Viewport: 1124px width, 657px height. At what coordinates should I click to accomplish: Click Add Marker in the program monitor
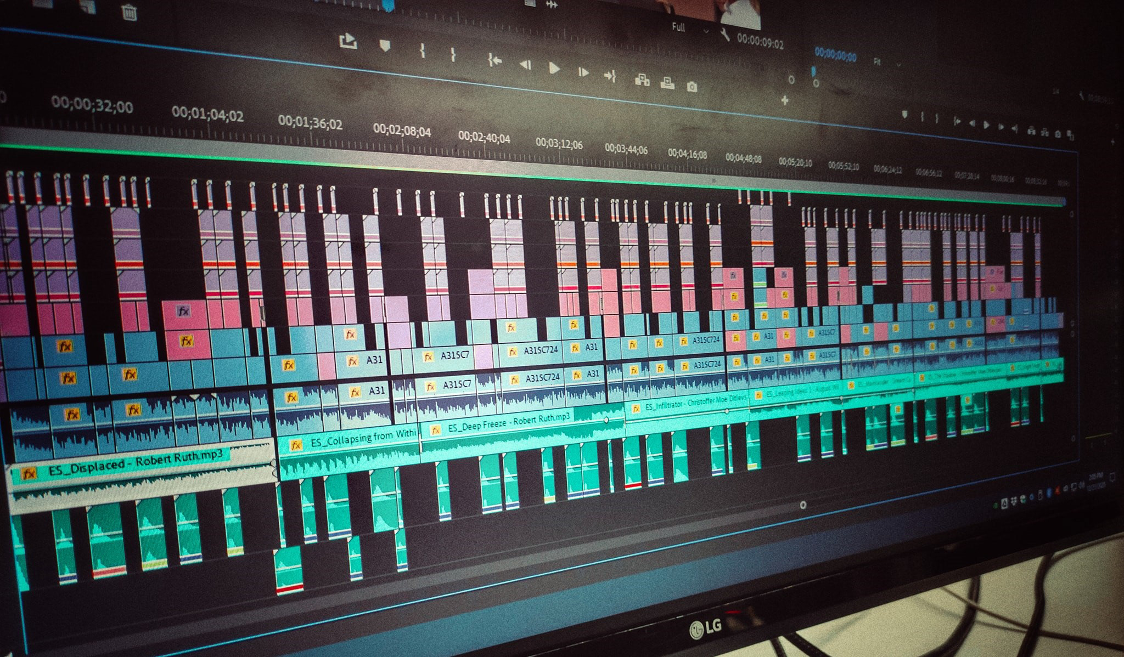click(905, 115)
